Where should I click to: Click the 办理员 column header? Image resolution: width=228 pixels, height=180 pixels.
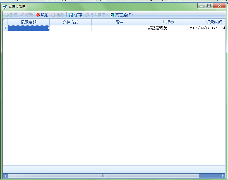[x=168, y=22]
